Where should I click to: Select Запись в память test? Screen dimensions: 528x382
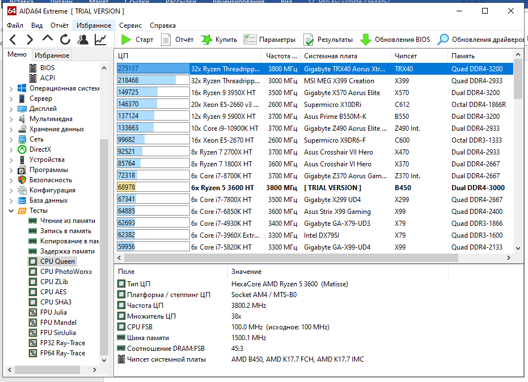(x=60, y=231)
